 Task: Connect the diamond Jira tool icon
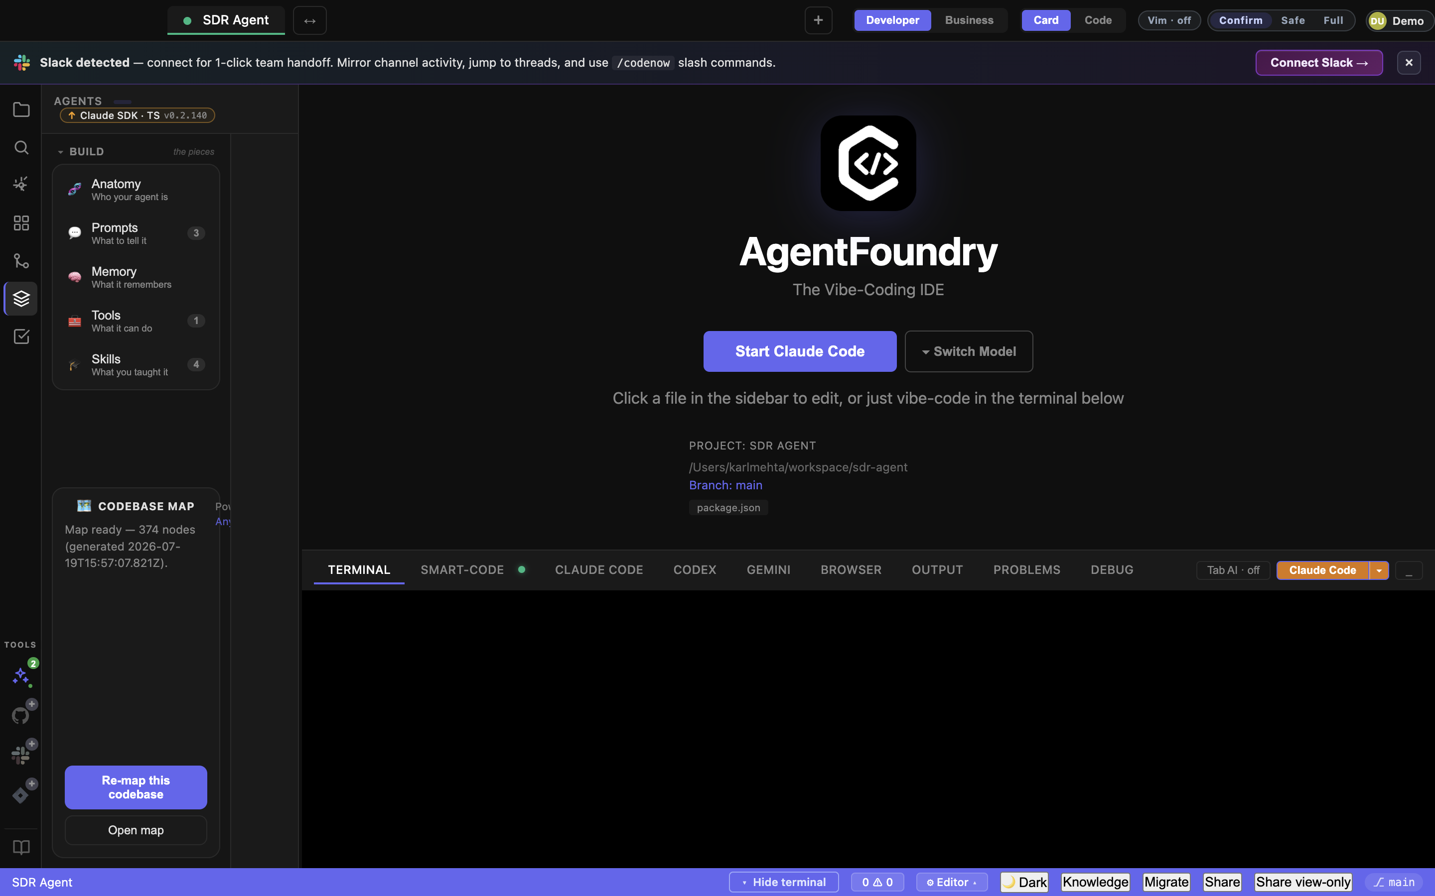click(21, 794)
